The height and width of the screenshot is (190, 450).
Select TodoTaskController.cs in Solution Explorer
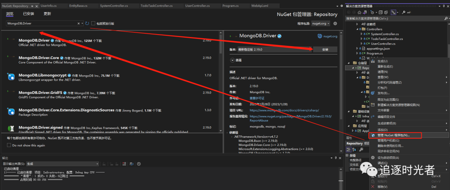click(387, 39)
